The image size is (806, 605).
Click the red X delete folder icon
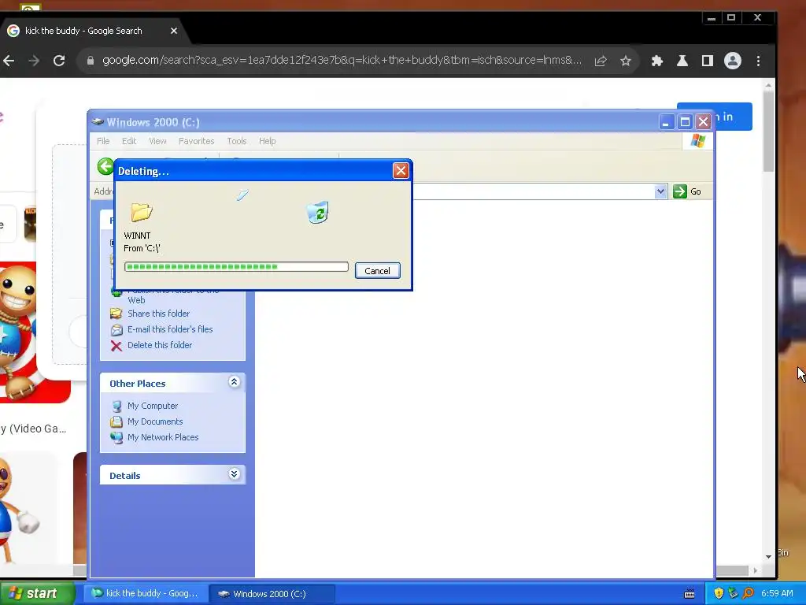point(116,346)
